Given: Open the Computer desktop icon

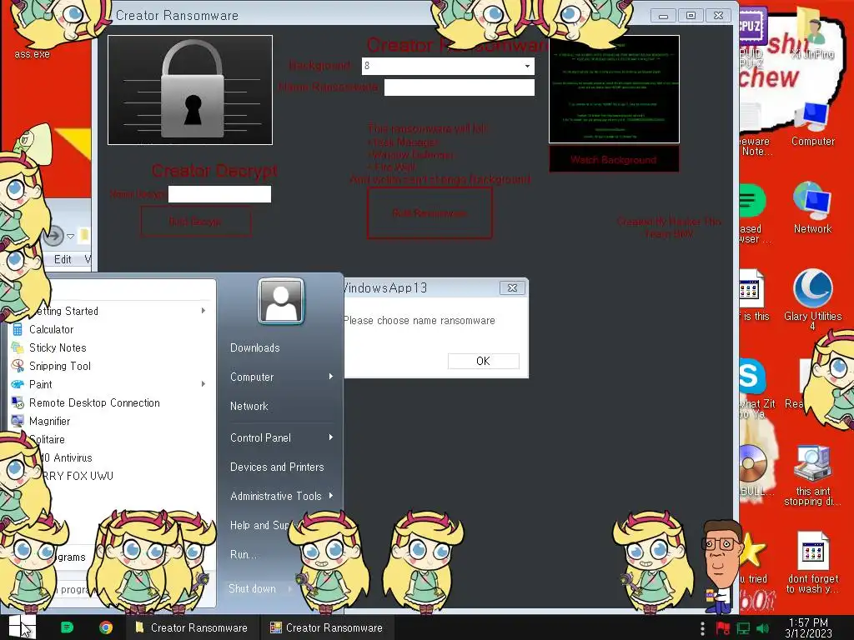Looking at the screenshot, I should click(812, 125).
